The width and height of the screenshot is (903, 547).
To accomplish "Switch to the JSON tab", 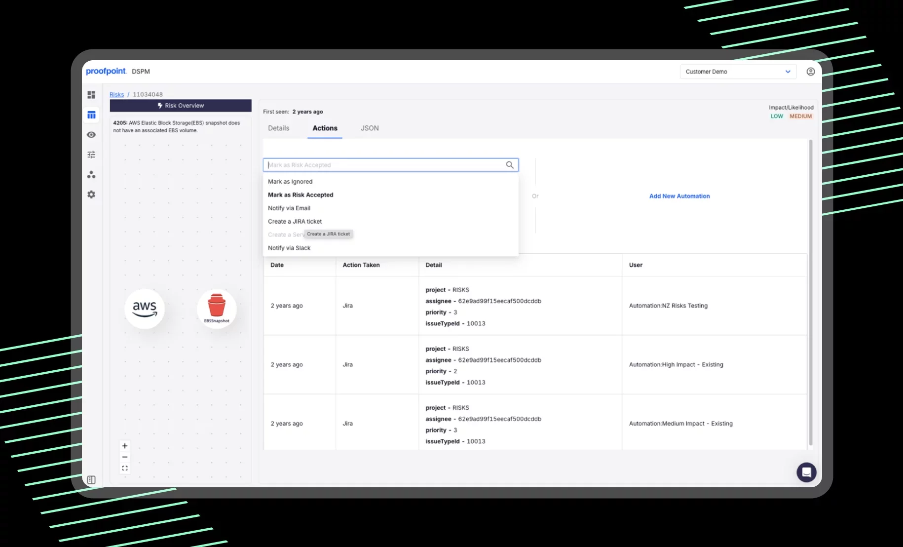I will pos(370,128).
